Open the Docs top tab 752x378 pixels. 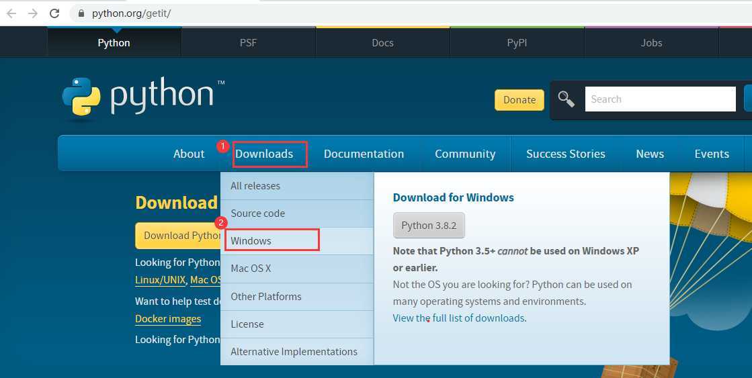coord(382,42)
